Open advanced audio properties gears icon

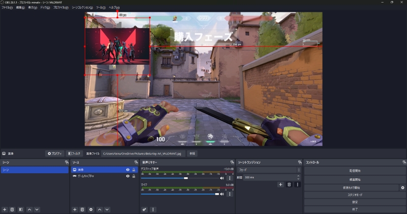(144, 209)
